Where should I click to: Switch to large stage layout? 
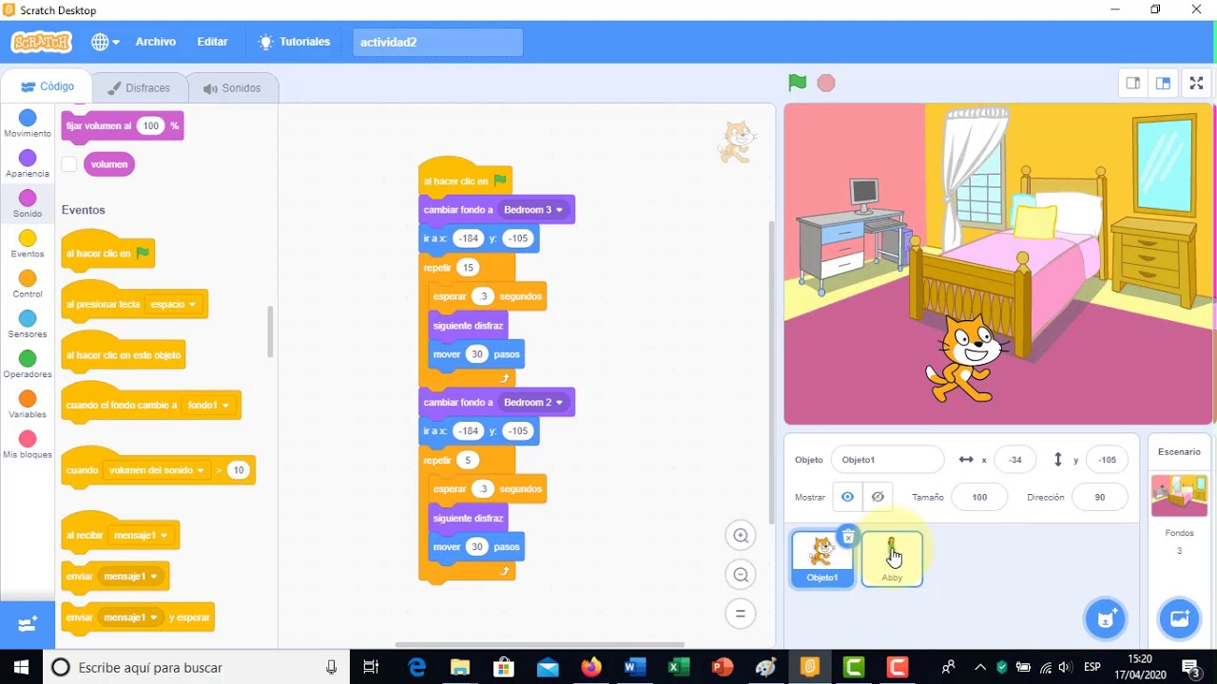click(x=1163, y=84)
